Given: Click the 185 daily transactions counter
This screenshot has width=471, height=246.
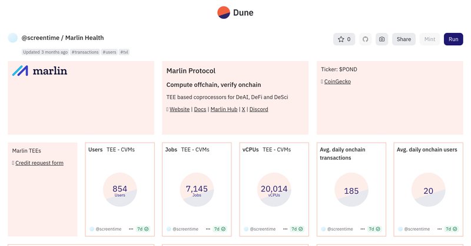Looking at the screenshot, I should (351, 191).
